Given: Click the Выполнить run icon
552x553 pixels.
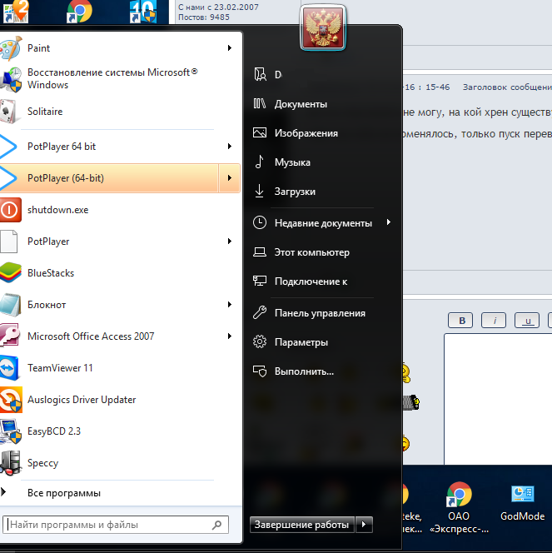Looking at the screenshot, I should pyautogui.click(x=260, y=371).
